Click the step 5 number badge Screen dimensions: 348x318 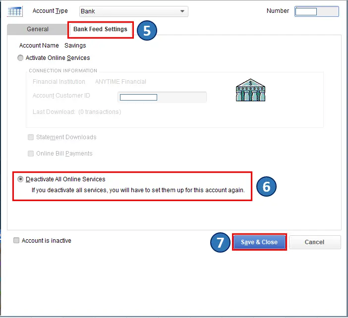[x=147, y=30]
